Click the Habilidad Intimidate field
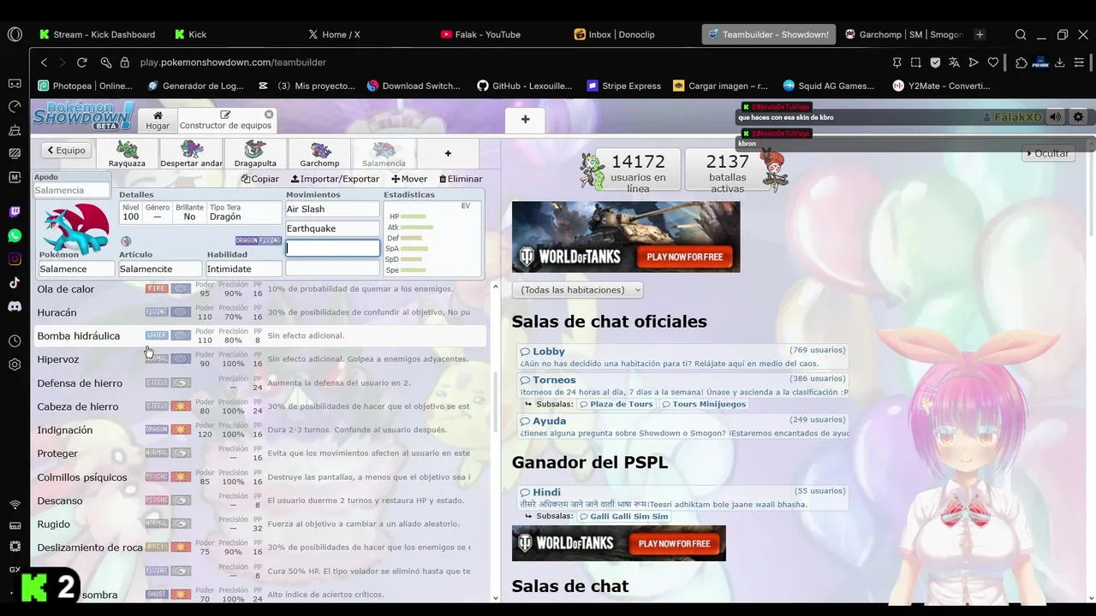Screen dimensions: 1096x616 (244, 269)
